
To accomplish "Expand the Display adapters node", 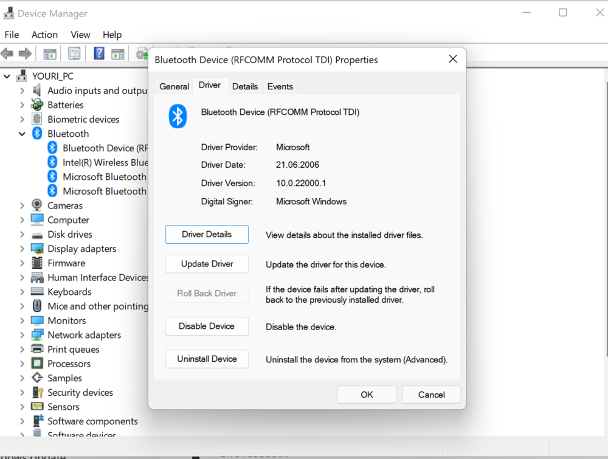I will pyautogui.click(x=22, y=249).
